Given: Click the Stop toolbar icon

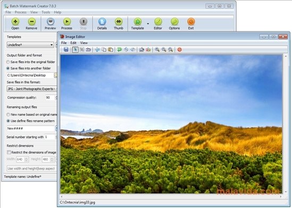Looking at the screenshot, I should click(x=84, y=22).
